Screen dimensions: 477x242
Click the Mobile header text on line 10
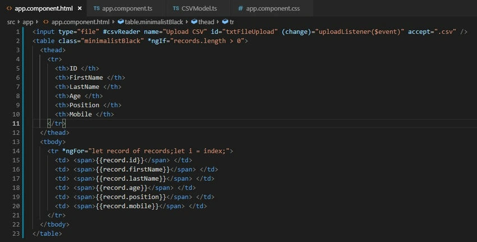[x=81, y=114]
